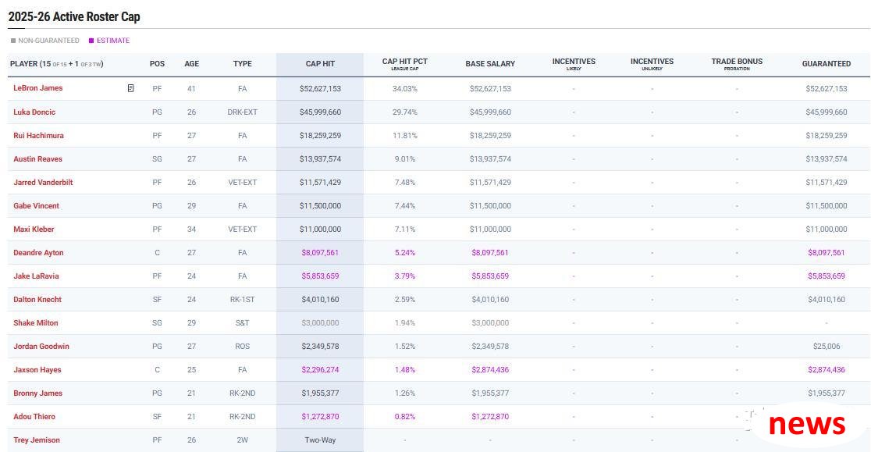Click Jarred Vanderbilt's VET-EXT contract type

point(242,182)
